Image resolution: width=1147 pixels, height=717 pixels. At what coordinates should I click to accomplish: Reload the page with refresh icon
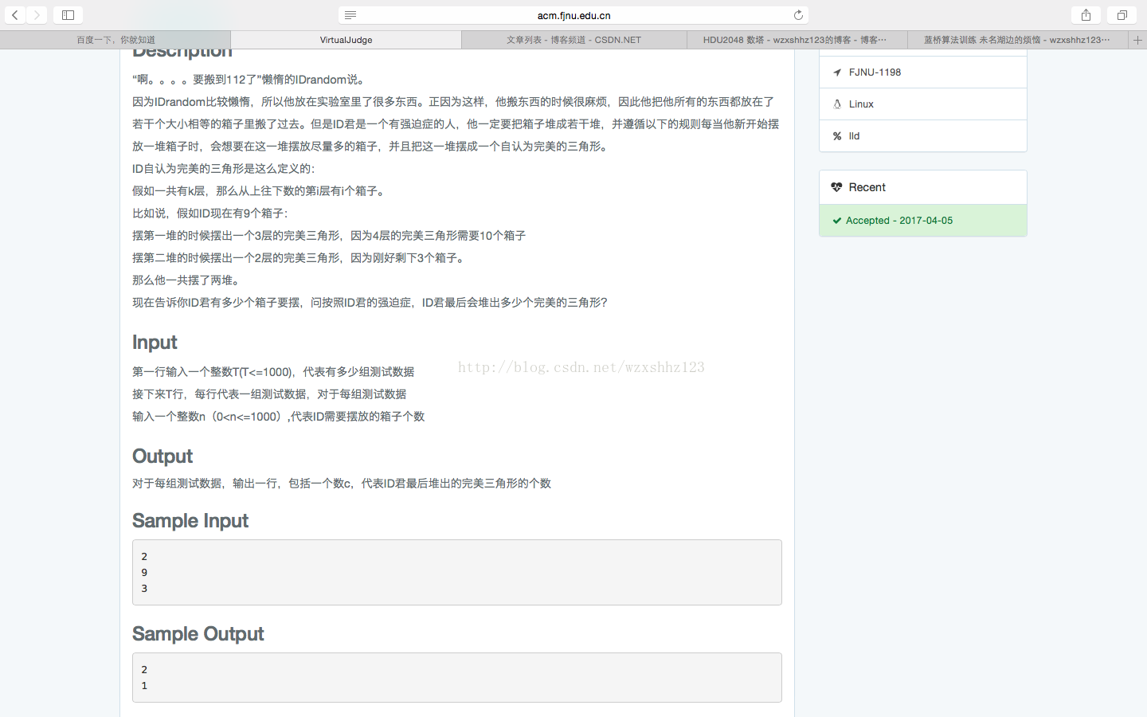(x=798, y=15)
